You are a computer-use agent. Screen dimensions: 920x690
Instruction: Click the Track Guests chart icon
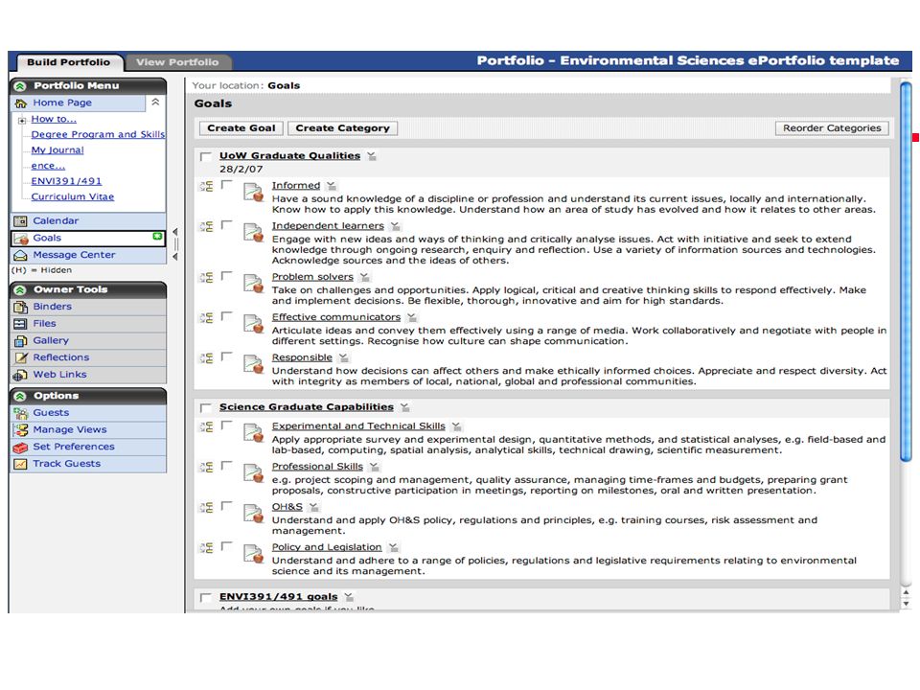click(20, 464)
